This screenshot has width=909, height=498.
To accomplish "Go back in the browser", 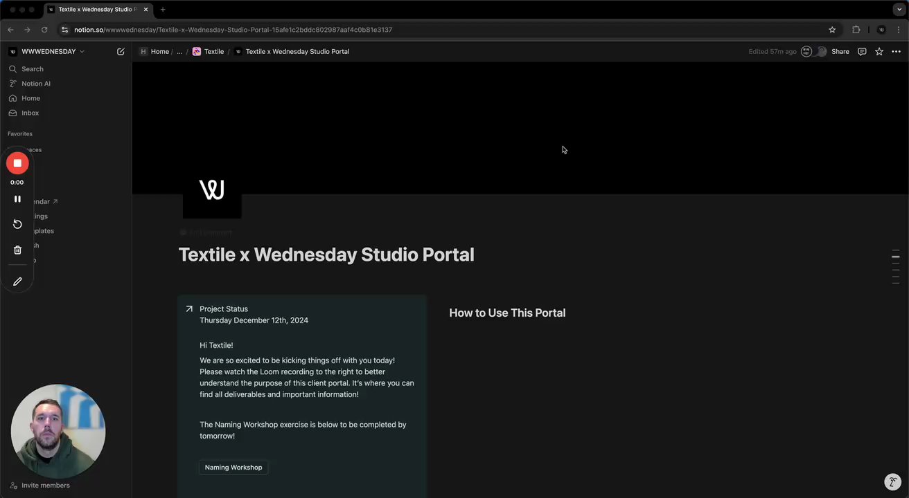I will (x=10, y=30).
